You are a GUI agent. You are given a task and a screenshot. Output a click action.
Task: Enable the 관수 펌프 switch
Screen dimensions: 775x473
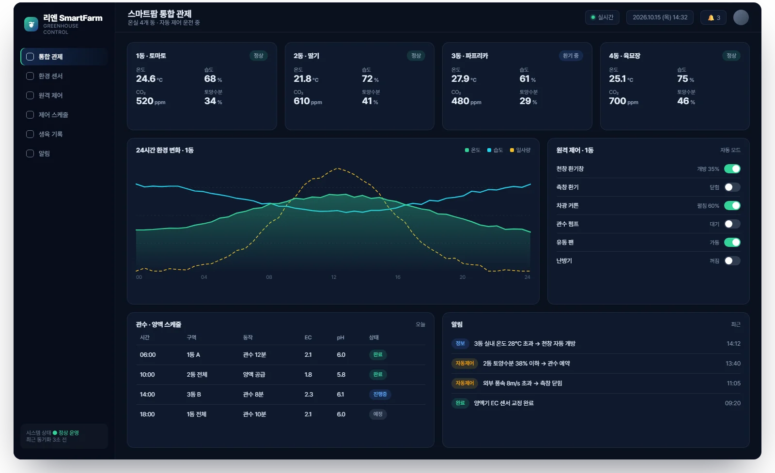(732, 224)
